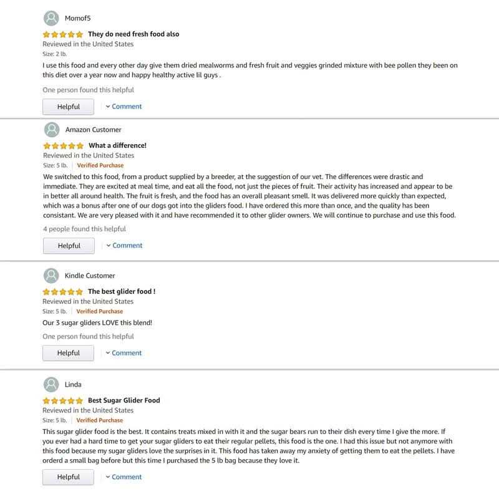Open 'What a difference!' review title
Image resolution: width=499 pixels, height=499 pixels.
(118, 146)
